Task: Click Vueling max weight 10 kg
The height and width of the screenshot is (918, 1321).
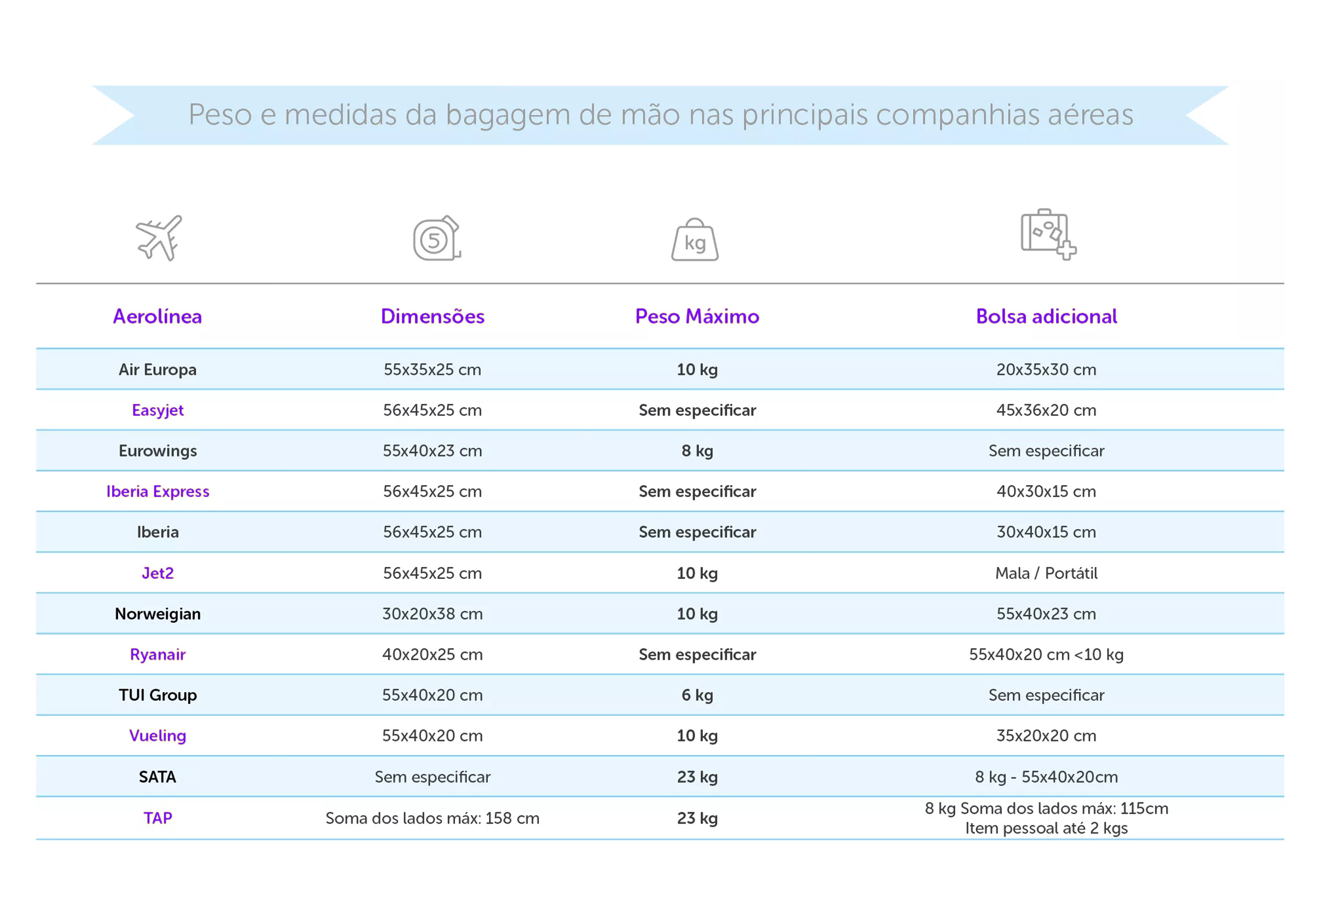Action: (697, 736)
